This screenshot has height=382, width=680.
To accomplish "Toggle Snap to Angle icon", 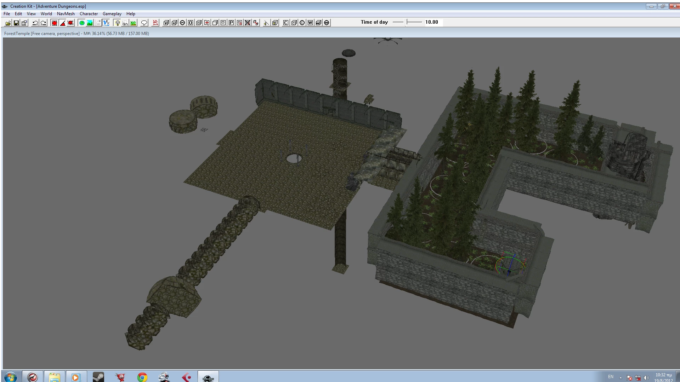I will tap(62, 23).
